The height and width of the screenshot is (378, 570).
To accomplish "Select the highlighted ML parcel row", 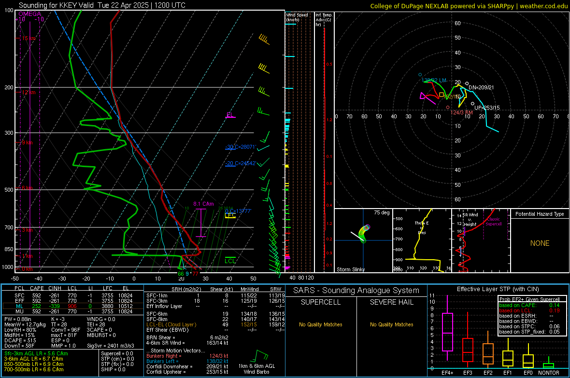I will pos(73,306).
